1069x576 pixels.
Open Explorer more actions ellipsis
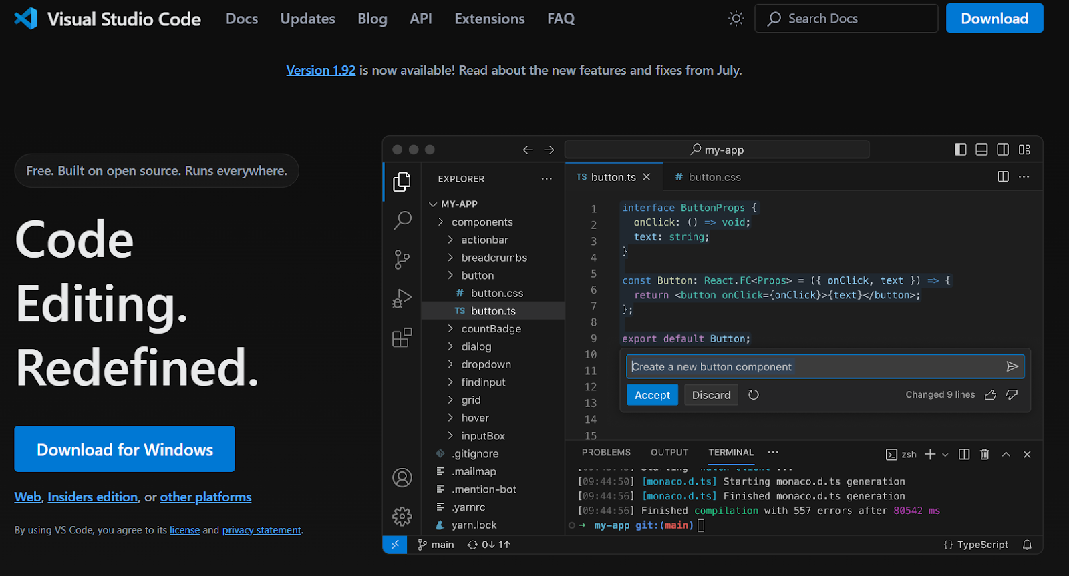point(547,178)
